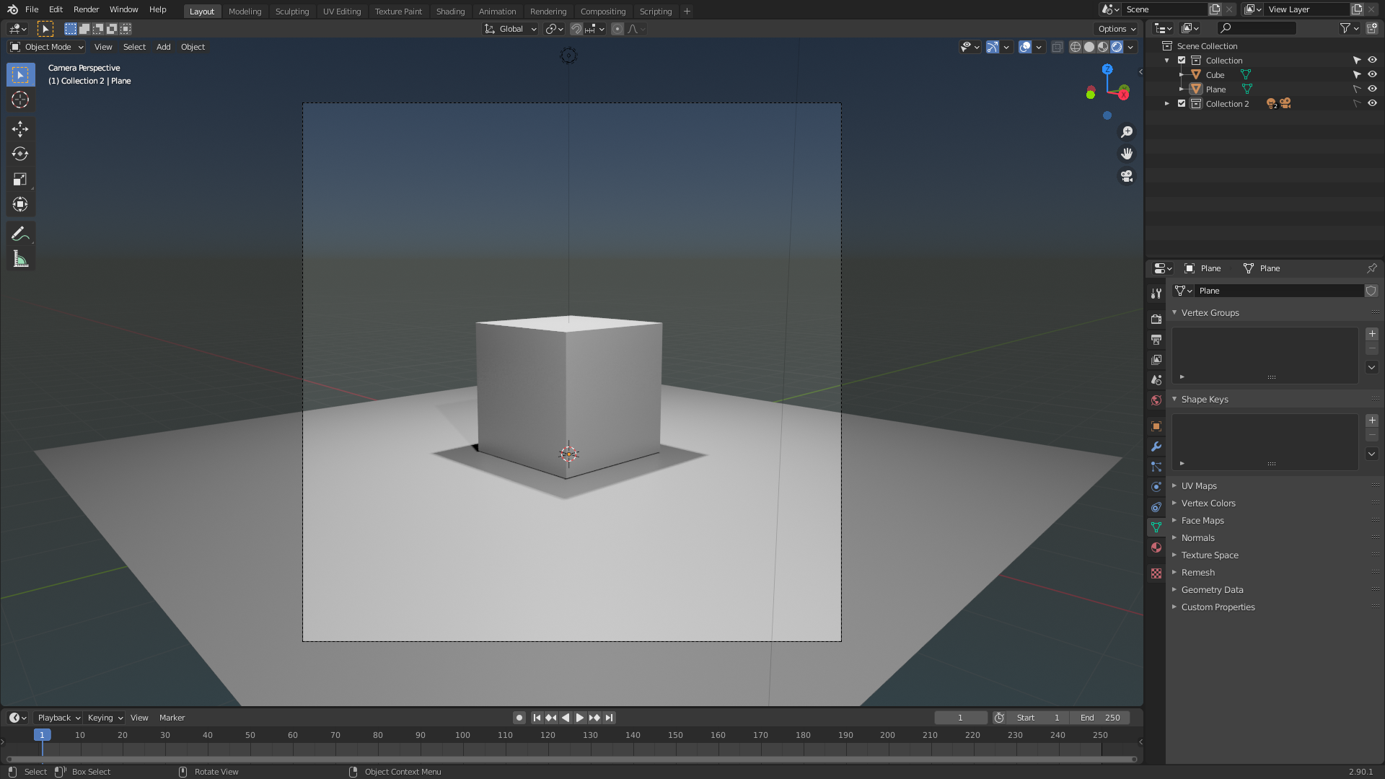Open the Modifier wrench properties tab
Viewport: 1385px width, 779px height.
coord(1156,446)
